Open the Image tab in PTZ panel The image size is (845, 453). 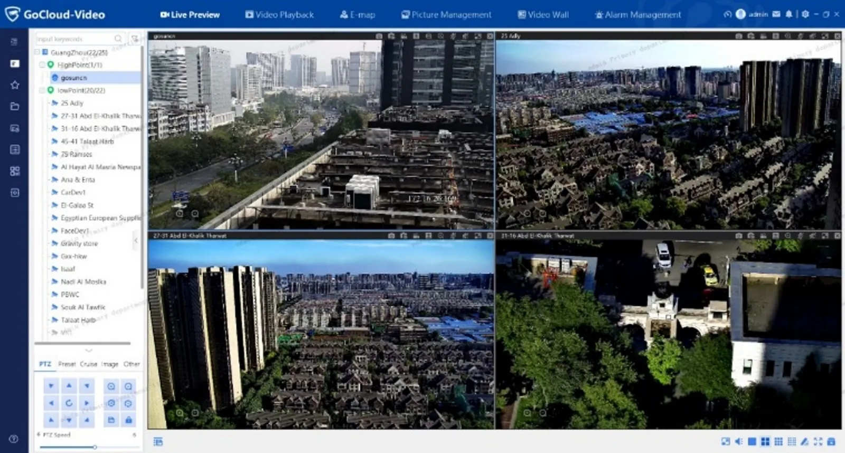[x=110, y=364]
